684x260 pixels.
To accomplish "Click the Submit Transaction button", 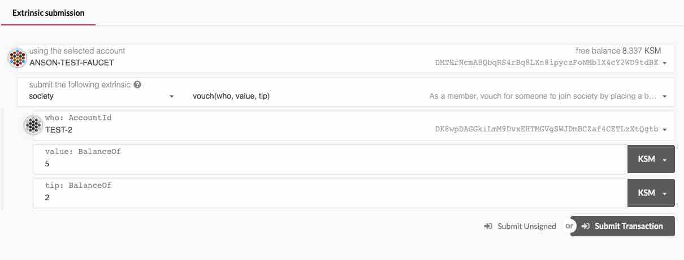I will click(x=622, y=226).
